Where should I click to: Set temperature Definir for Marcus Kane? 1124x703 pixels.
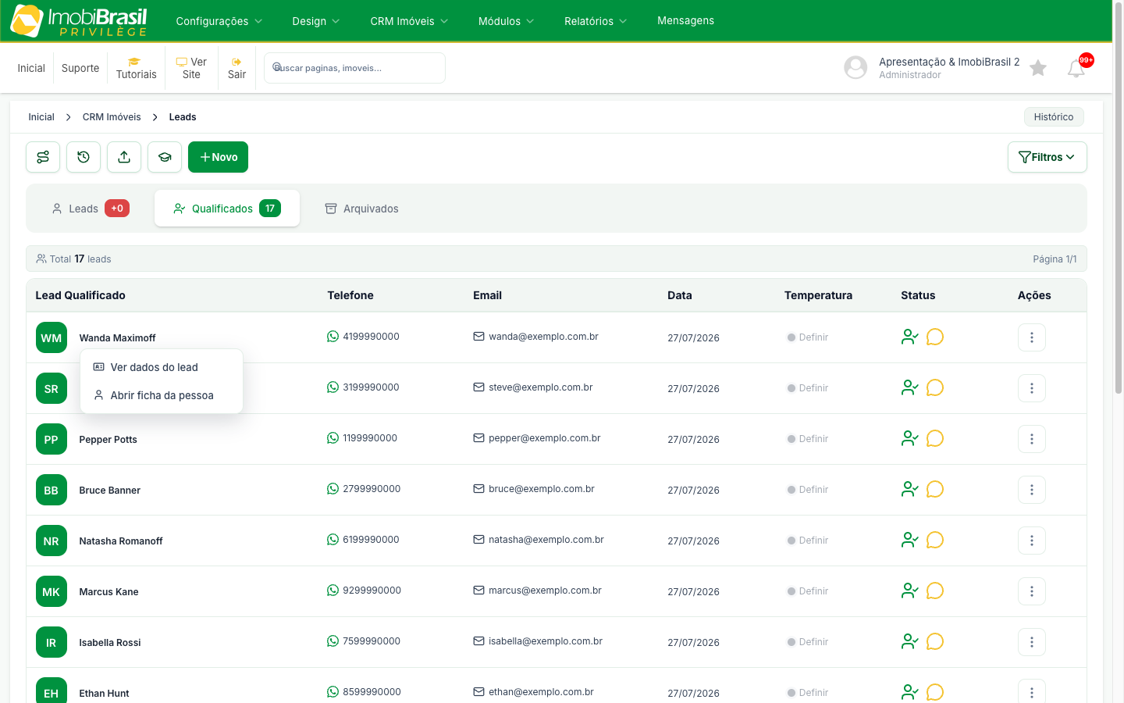pyautogui.click(x=808, y=591)
